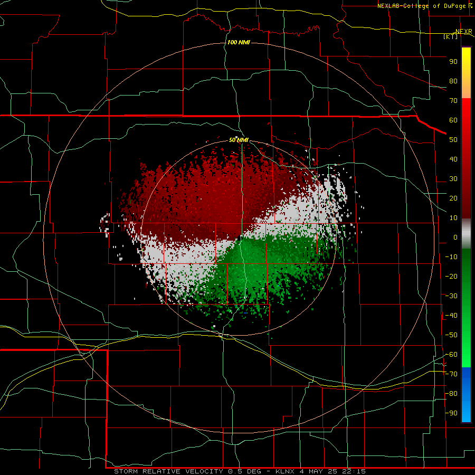
Task: Click the 40 value on the velocity legend
Action: [453, 159]
